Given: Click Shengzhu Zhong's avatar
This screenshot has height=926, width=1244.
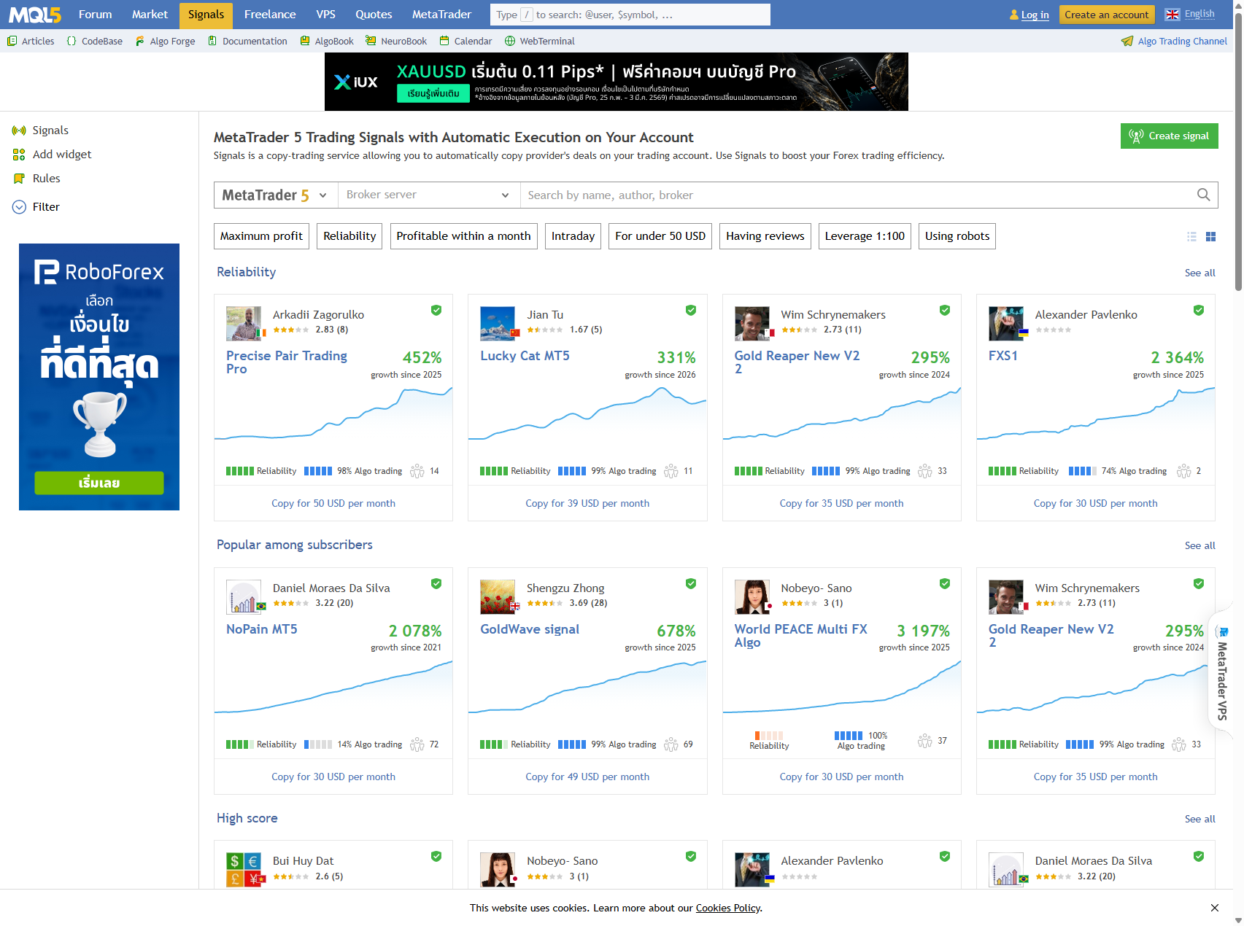Looking at the screenshot, I should [498, 597].
